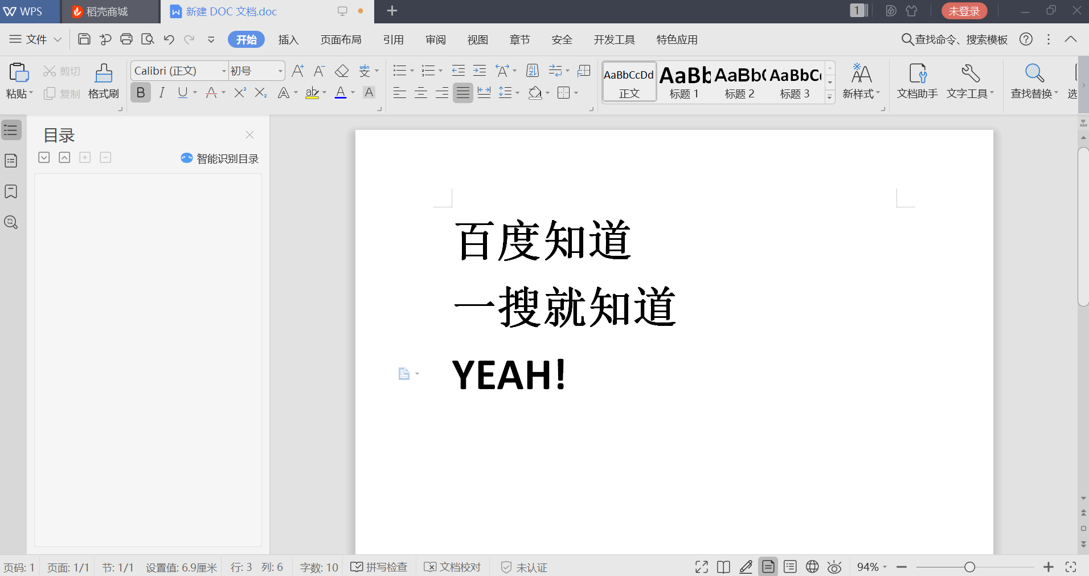Click the Undo arrow icon
The image size is (1089, 576).
coord(169,39)
